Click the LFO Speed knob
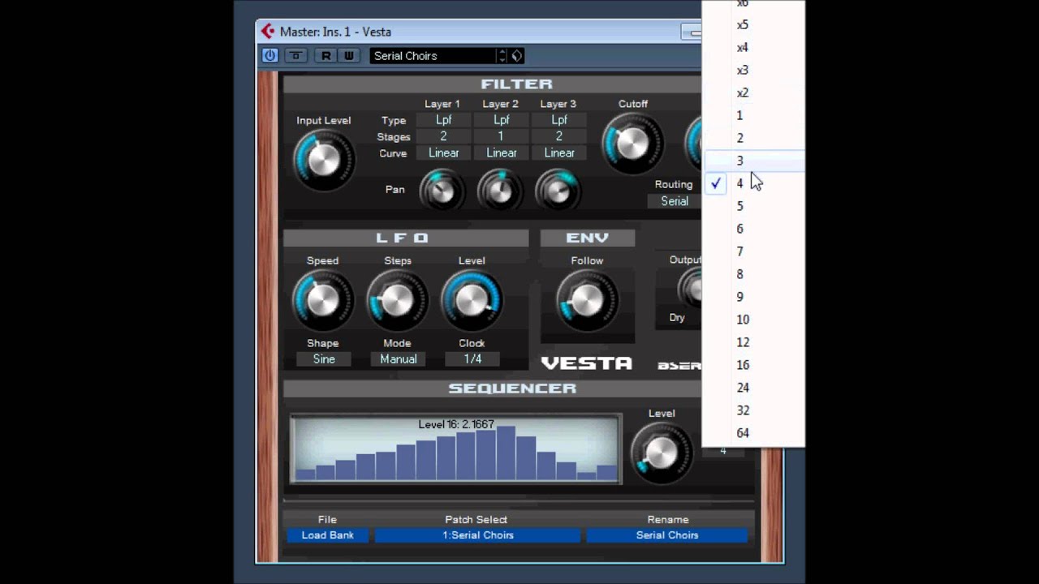 pyautogui.click(x=322, y=300)
